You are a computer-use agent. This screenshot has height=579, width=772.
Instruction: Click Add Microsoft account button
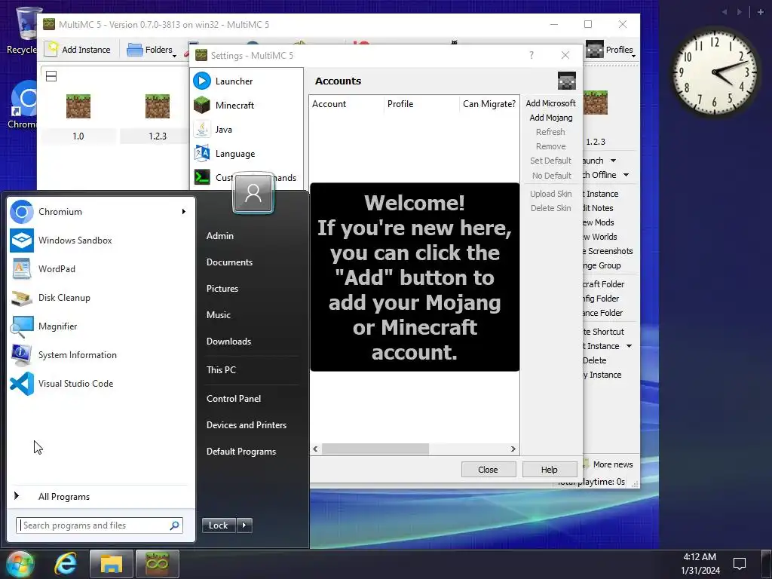[x=550, y=103]
